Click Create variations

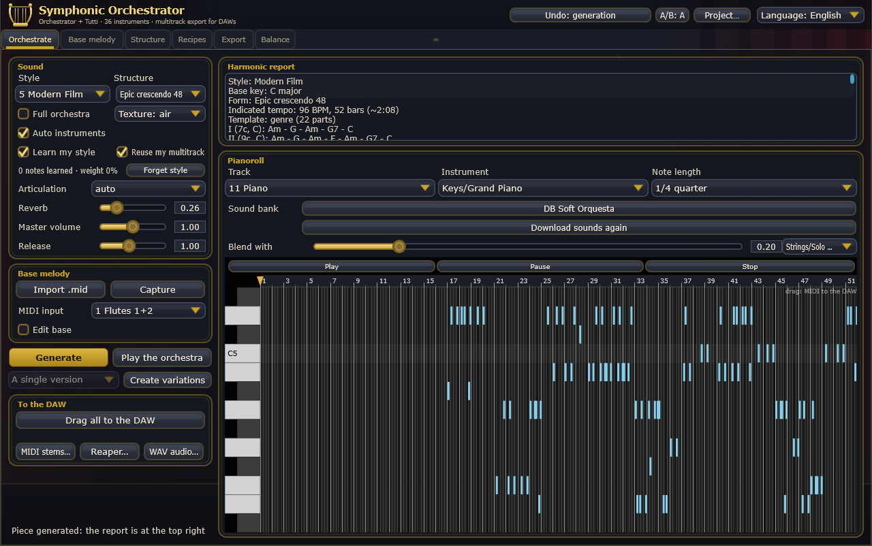[168, 380]
